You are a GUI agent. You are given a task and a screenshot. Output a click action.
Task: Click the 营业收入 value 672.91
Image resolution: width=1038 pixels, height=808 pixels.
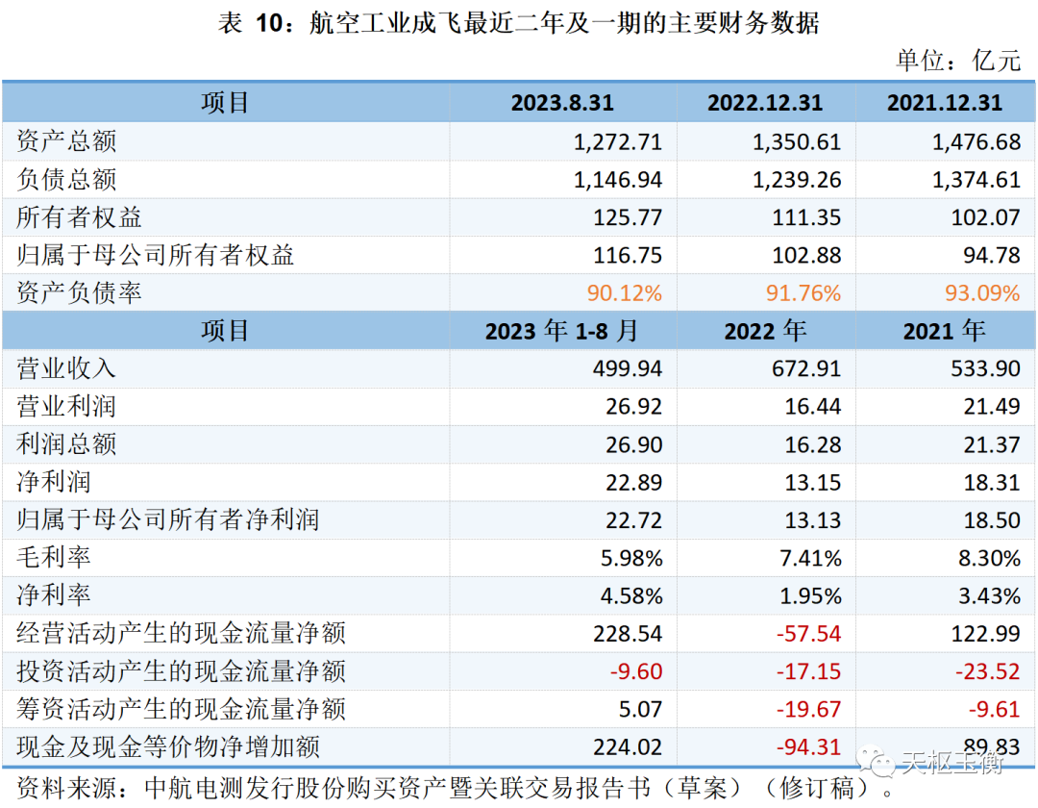(x=799, y=368)
